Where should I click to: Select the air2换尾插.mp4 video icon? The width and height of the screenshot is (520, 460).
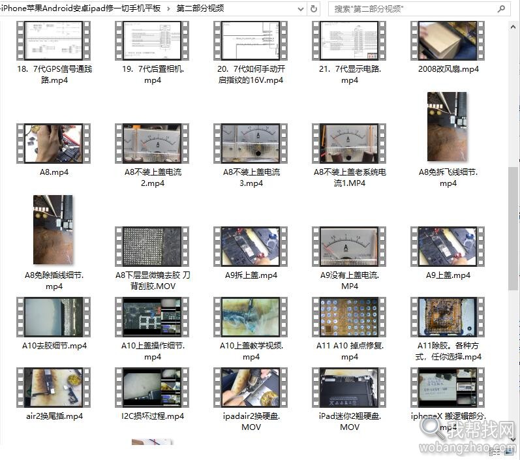[54, 388]
